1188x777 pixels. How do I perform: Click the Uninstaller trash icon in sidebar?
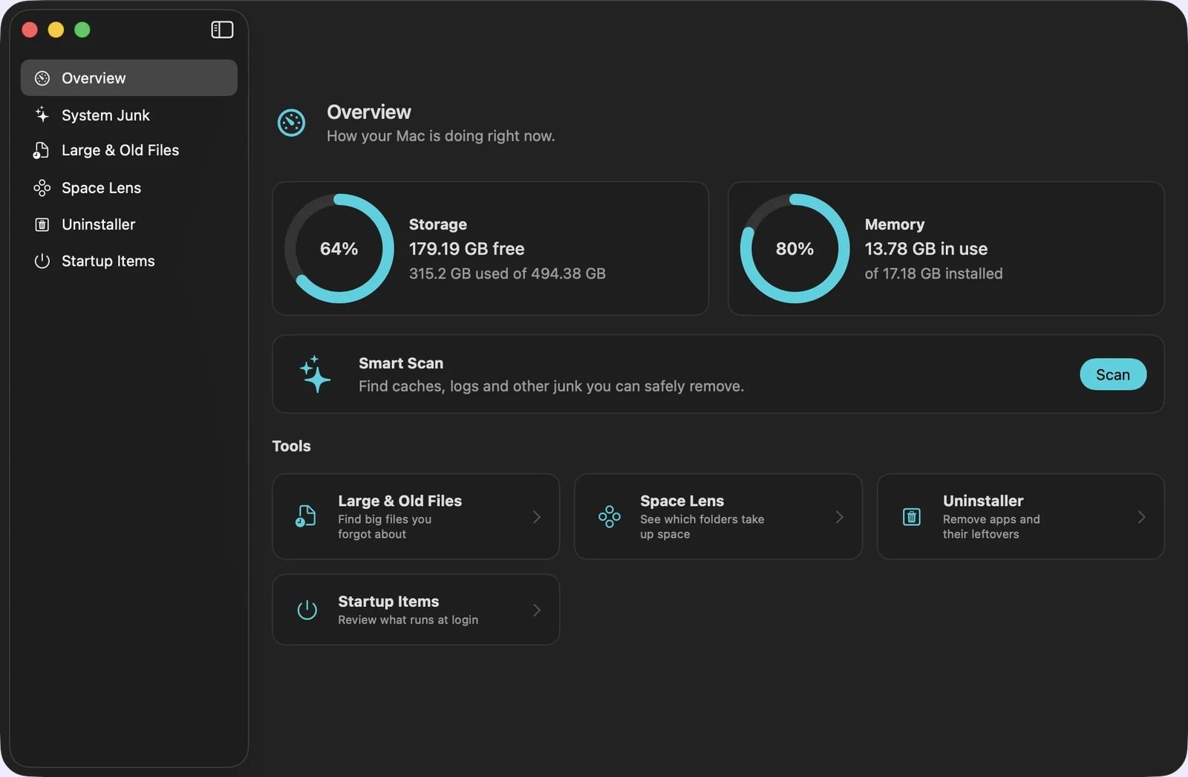point(42,224)
